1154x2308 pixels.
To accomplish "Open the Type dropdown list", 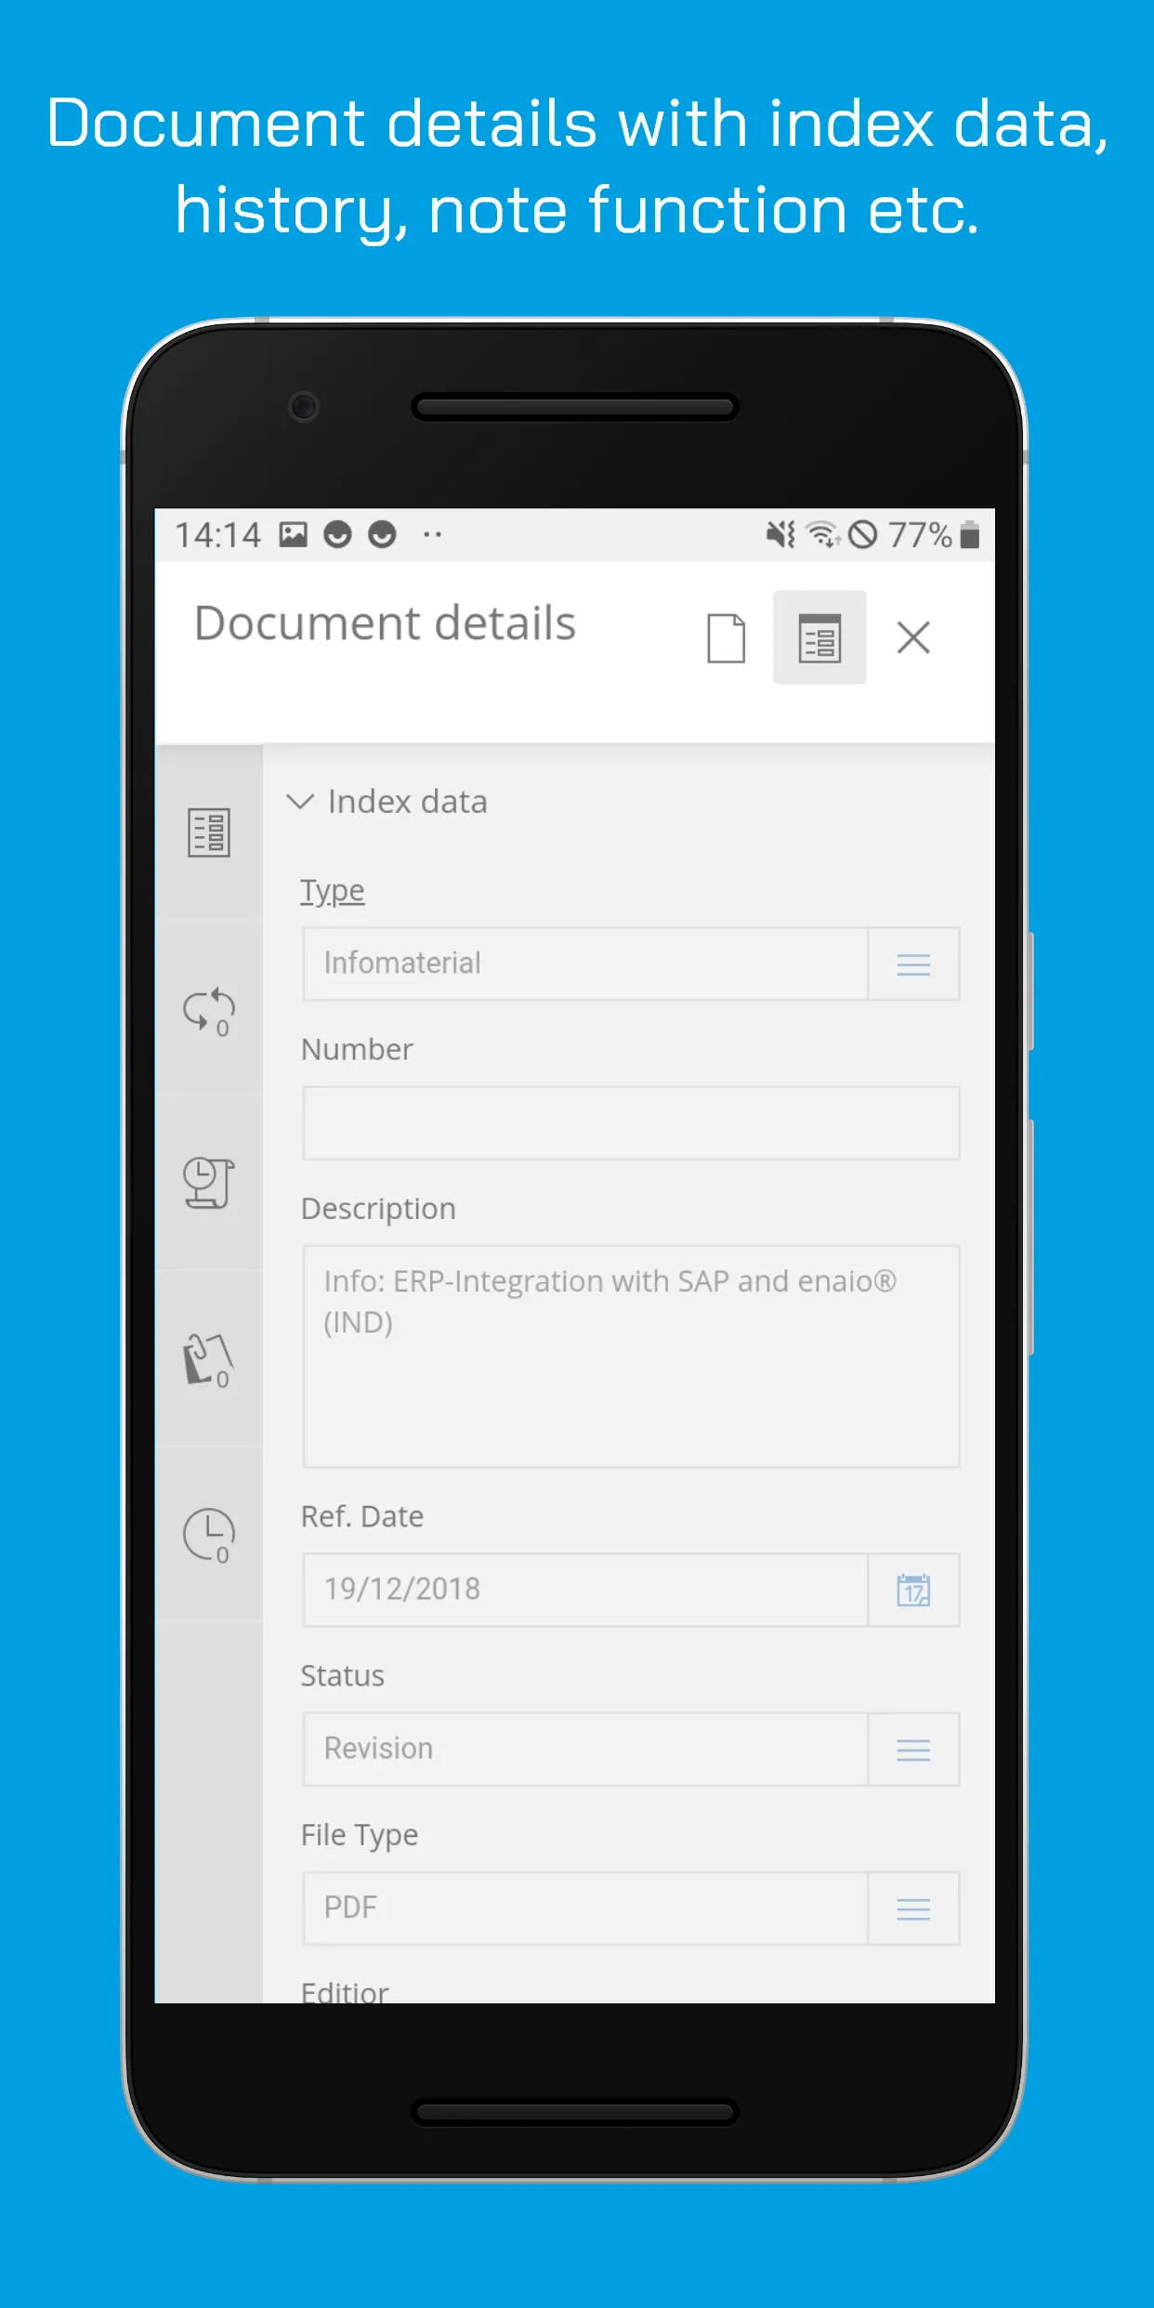I will coord(913,964).
